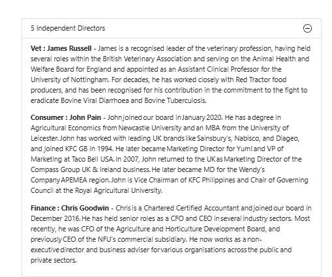Click the 'Newcastle University' text
The width and height of the screenshot is (332, 277).
pyautogui.click(x=150, y=128)
